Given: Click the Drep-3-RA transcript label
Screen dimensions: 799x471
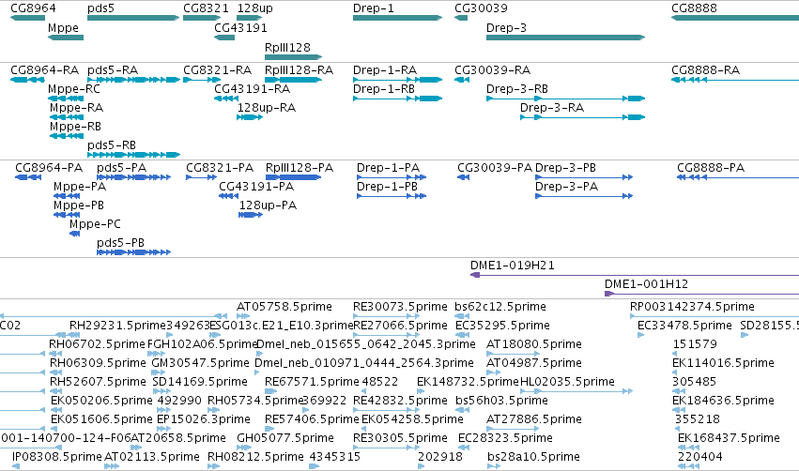Looking at the screenshot, I should click(x=552, y=108).
